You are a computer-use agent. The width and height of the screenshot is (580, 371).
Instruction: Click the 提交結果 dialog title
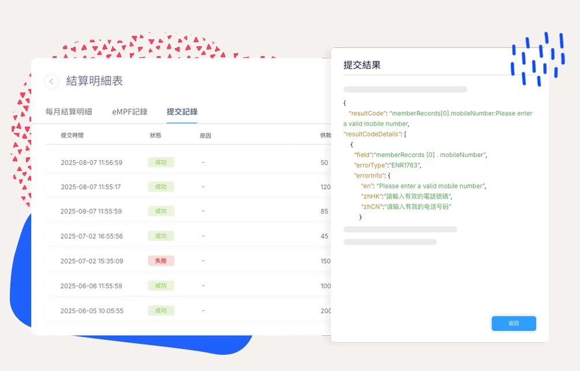tap(362, 65)
